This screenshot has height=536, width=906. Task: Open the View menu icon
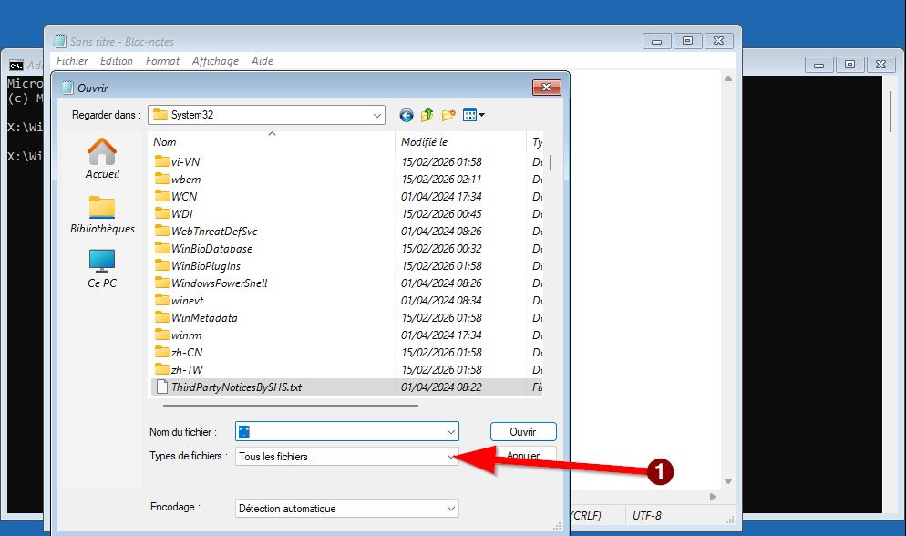(x=474, y=115)
